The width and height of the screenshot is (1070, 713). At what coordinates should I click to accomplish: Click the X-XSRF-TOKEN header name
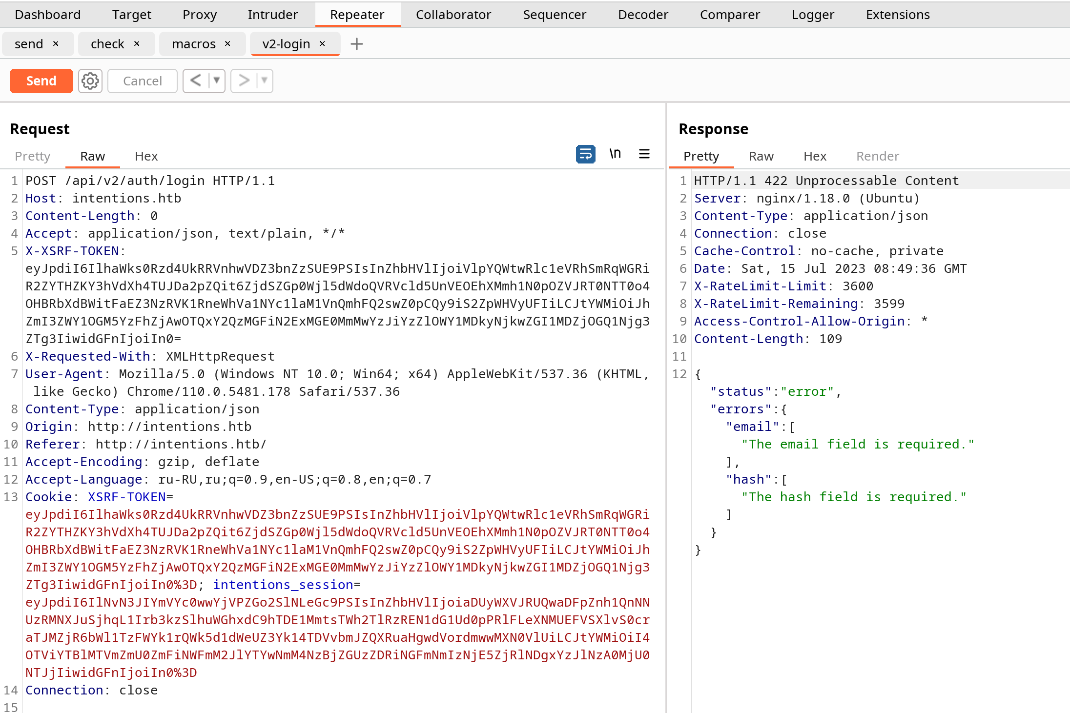[72, 251]
